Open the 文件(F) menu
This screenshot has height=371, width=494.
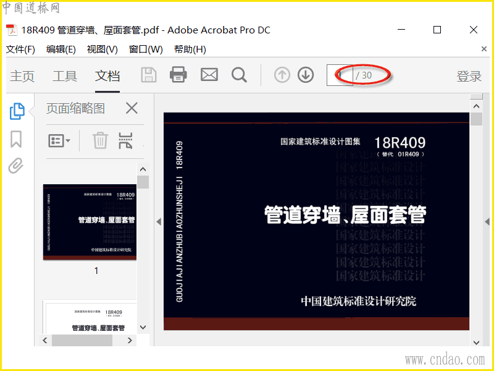pyautogui.click(x=20, y=49)
